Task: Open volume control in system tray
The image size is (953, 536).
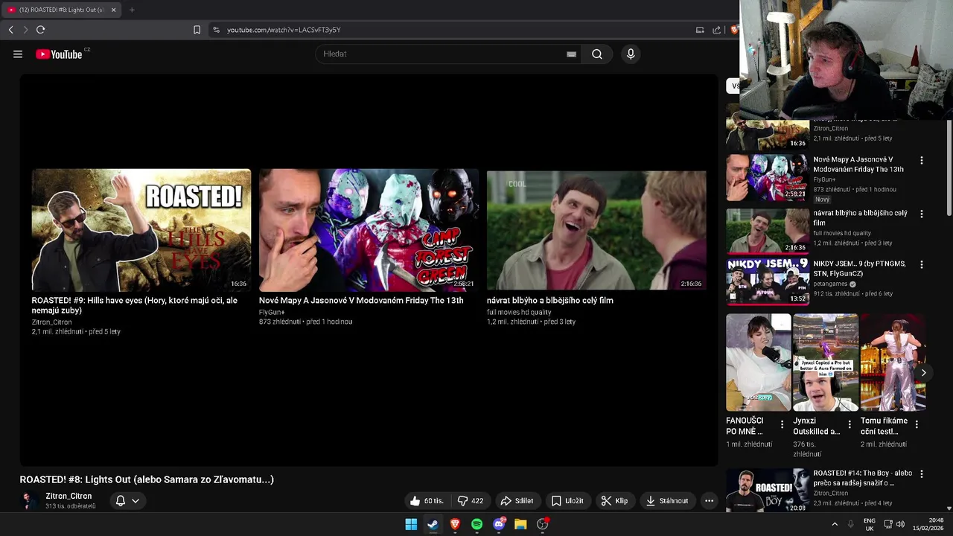Action: tap(899, 524)
